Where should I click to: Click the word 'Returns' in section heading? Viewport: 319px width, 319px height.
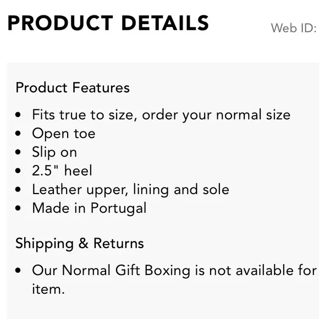click(119, 243)
